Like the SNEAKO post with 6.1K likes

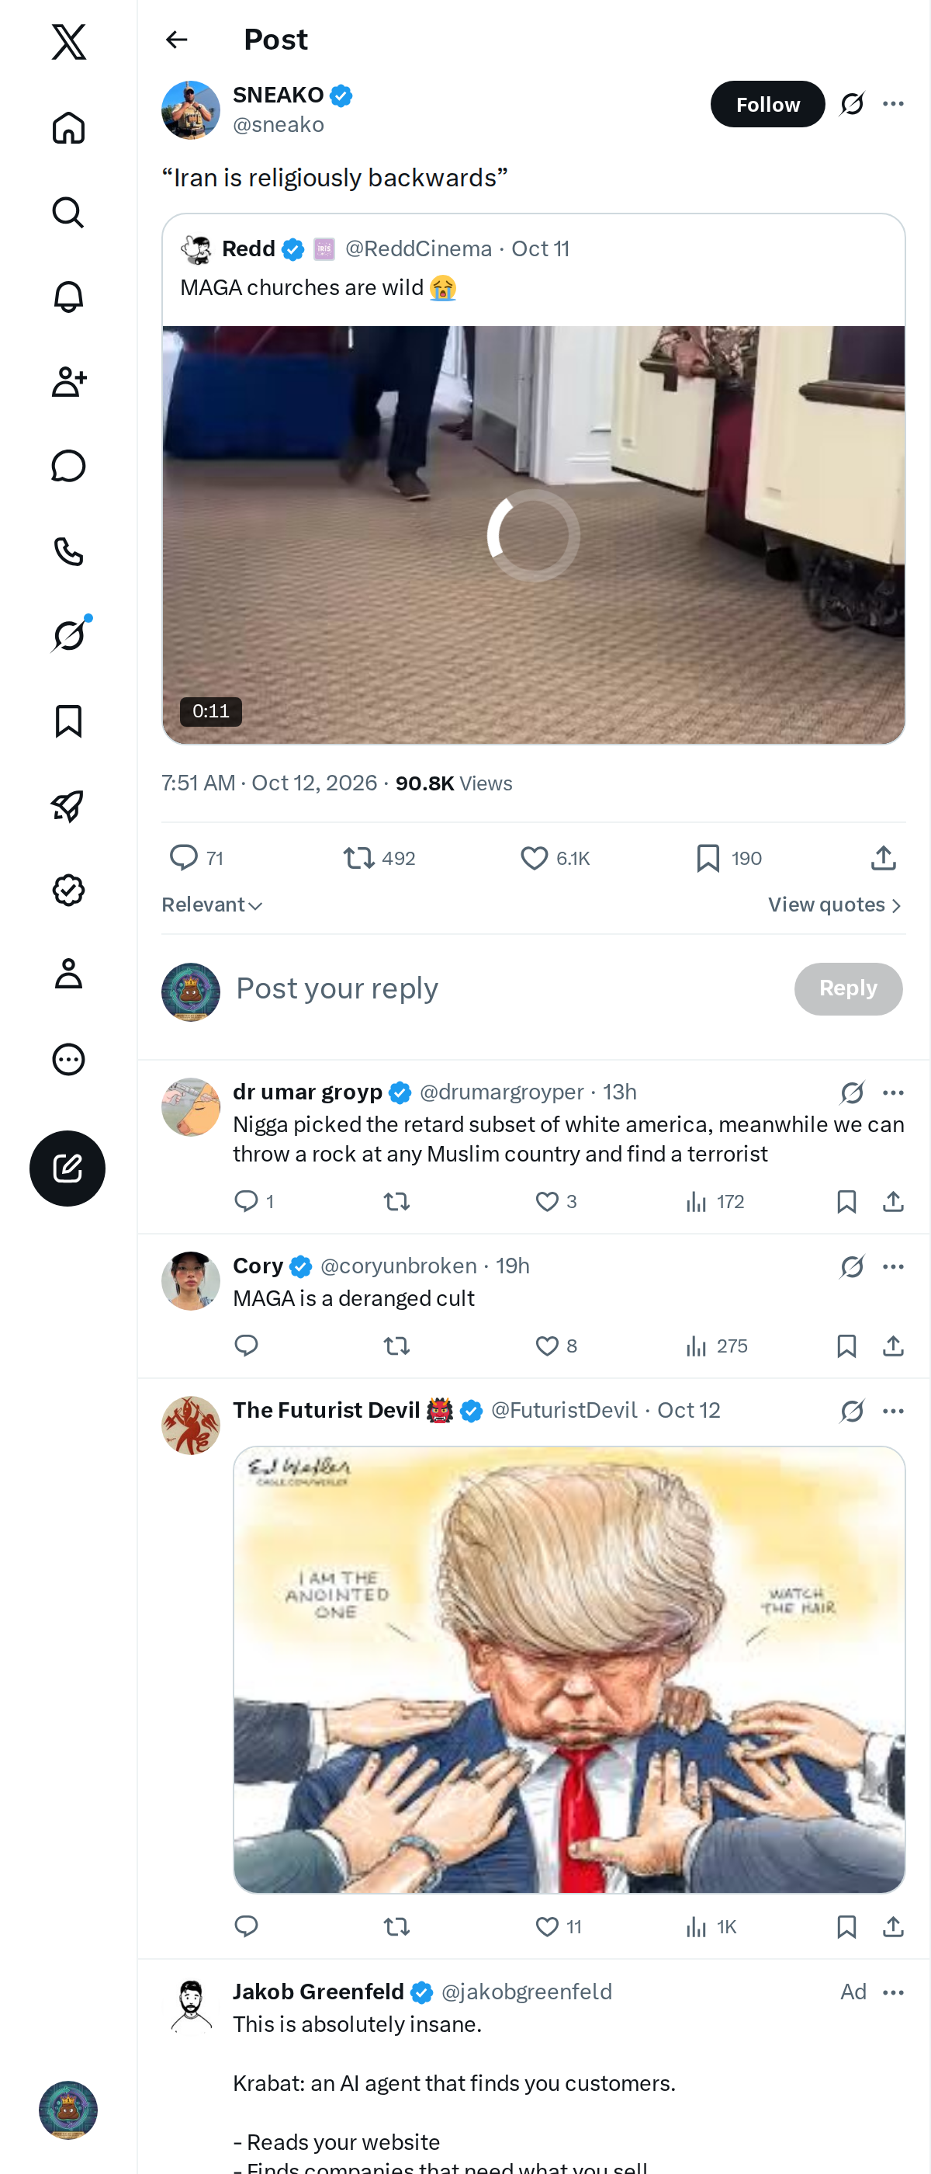click(x=554, y=858)
